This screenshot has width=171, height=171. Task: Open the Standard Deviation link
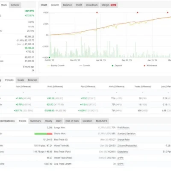tap(127, 134)
